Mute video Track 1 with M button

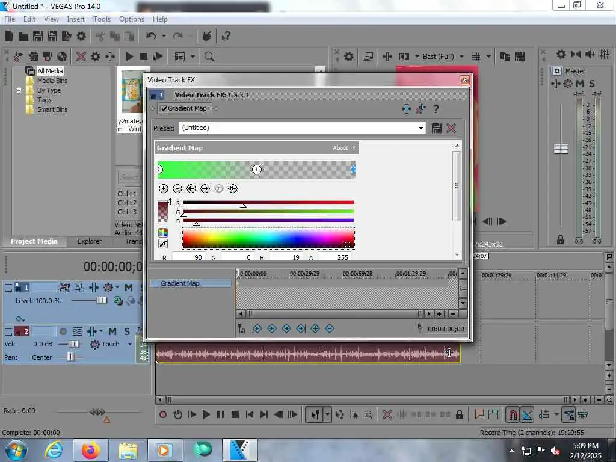(x=129, y=288)
